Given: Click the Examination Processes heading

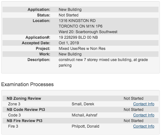Looking at the screenshot, I should click(27, 84).
